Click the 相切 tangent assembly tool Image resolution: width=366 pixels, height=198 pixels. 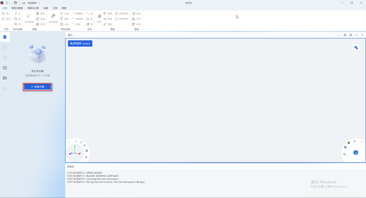[136, 14]
